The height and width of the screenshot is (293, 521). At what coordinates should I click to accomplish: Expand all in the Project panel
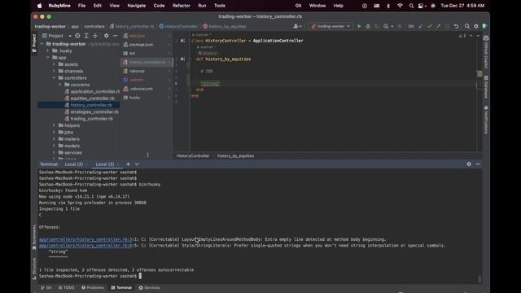click(86, 36)
